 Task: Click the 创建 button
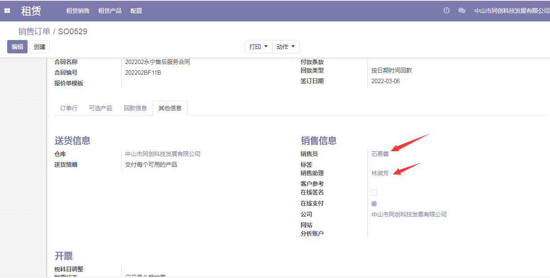click(40, 47)
